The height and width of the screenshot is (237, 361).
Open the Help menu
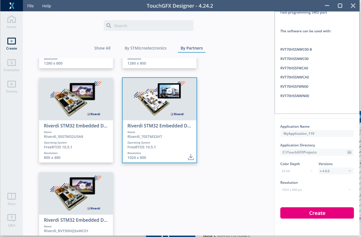46,6
